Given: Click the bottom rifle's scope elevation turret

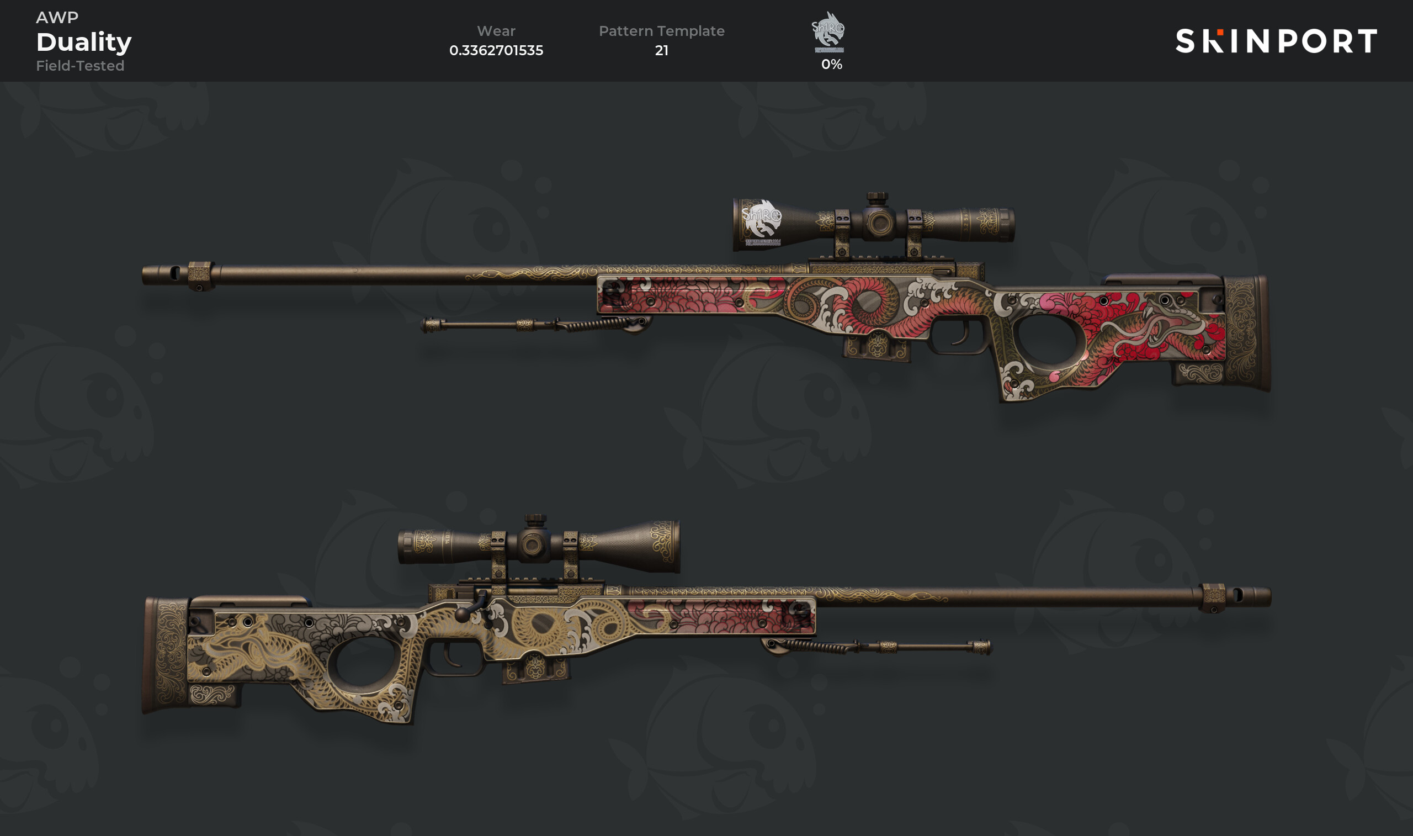Looking at the screenshot, I should pyautogui.click(x=535, y=520).
